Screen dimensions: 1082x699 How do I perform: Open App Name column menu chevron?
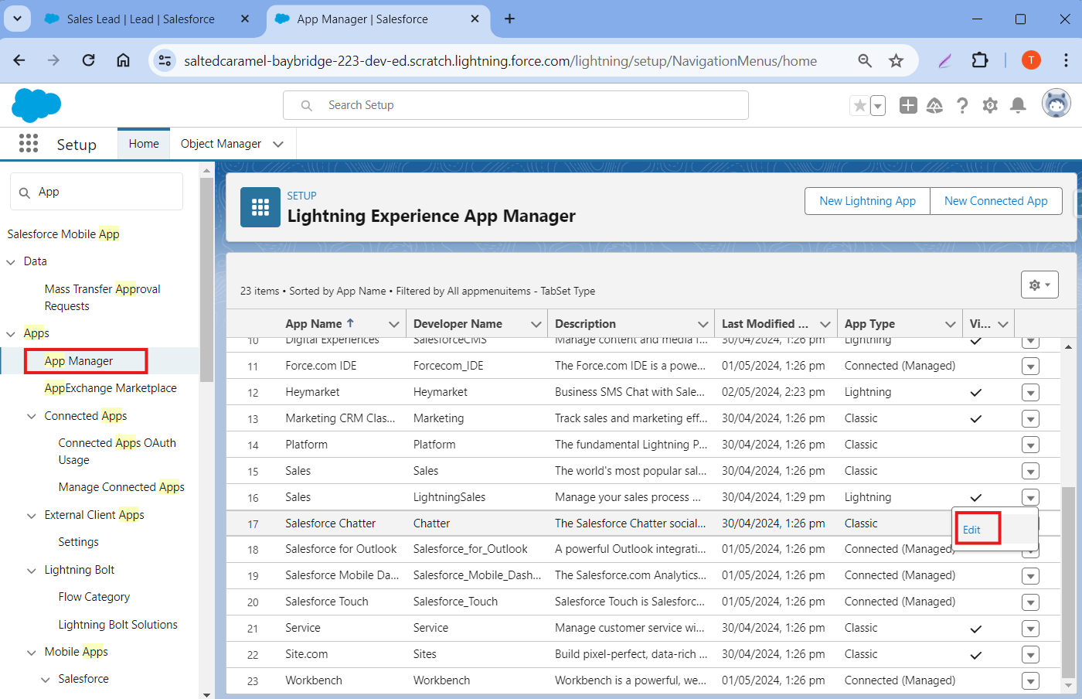393,324
